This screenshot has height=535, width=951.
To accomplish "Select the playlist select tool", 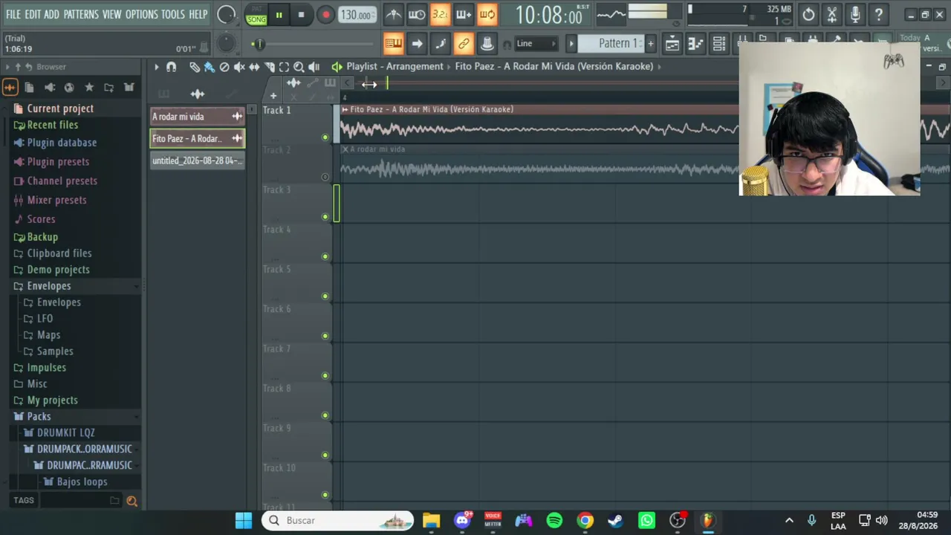I will (284, 67).
